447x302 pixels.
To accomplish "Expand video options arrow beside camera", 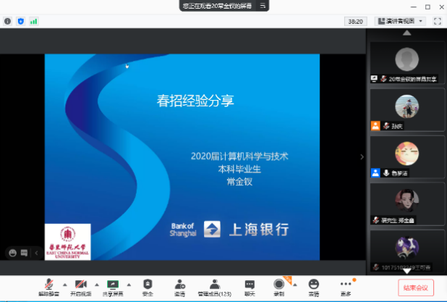I will coord(95,283).
